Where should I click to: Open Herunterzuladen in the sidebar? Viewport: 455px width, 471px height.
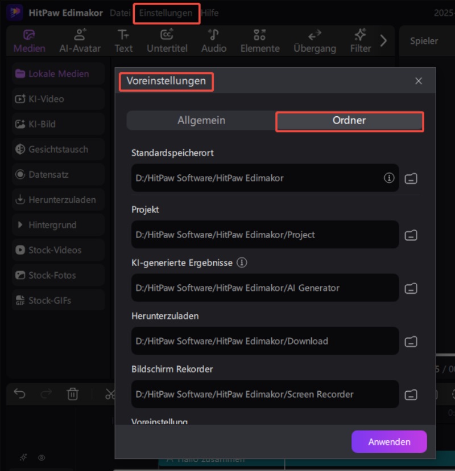coord(58,200)
